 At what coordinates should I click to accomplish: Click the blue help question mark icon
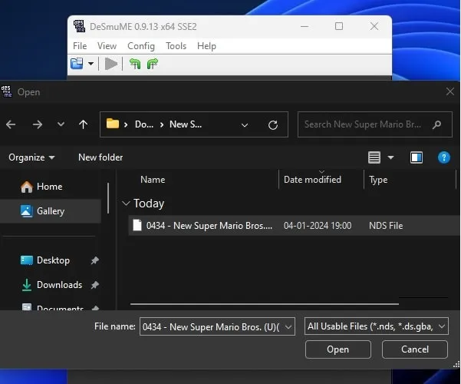[x=443, y=157]
